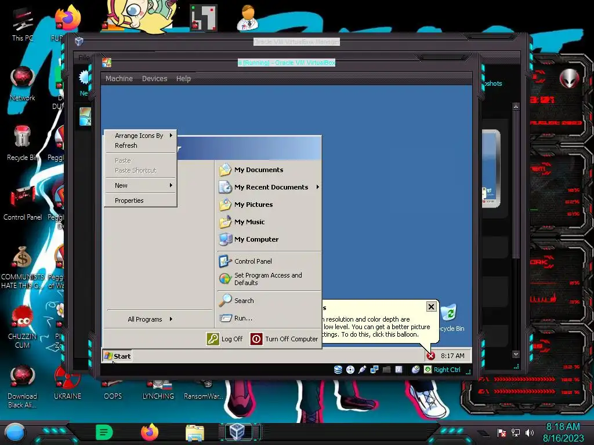Open My Documents in the Start menu
The width and height of the screenshot is (594, 445).
251,170
